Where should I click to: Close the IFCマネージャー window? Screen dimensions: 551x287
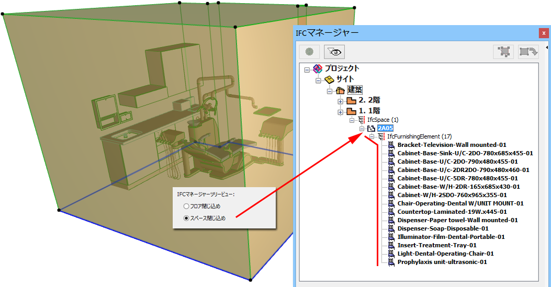tap(544, 33)
